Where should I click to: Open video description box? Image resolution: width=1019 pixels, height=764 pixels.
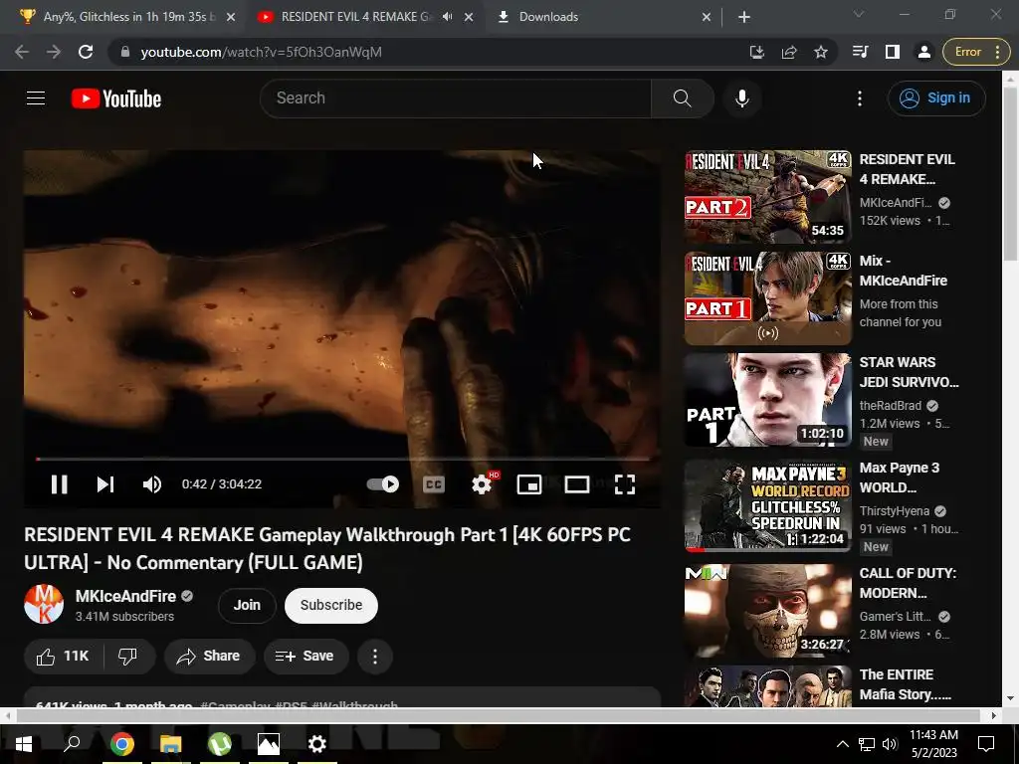tap(342, 697)
